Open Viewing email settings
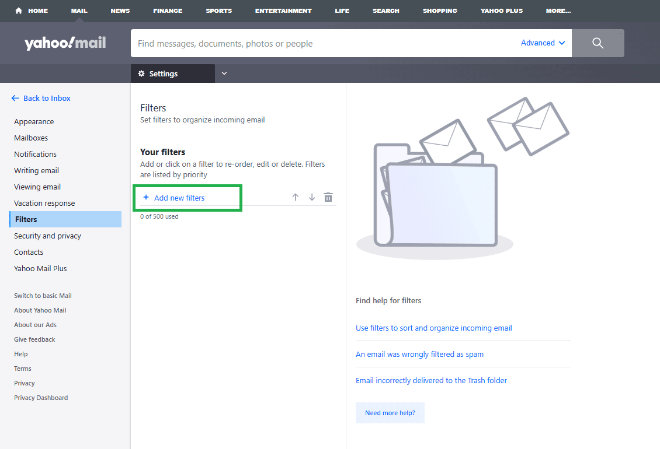This screenshot has height=449, width=660. [37, 187]
